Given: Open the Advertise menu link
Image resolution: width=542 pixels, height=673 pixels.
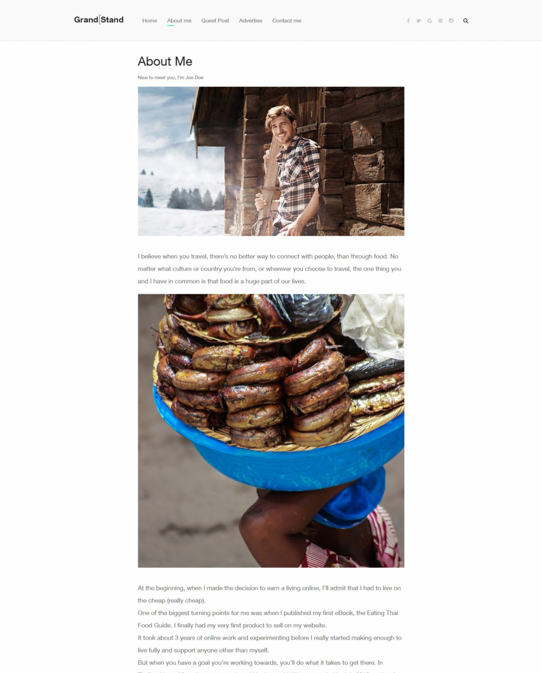Looking at the screenshot, I should [x=251, y=21].
